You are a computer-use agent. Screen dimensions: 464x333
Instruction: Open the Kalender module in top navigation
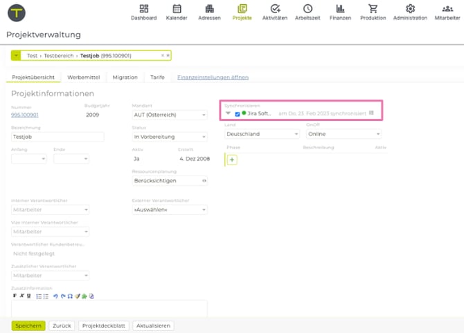(177, 11)
